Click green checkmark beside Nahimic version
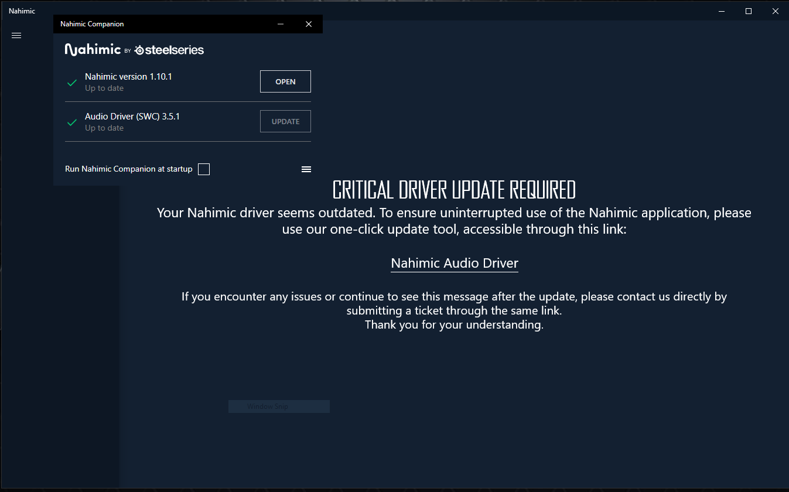 tap(72, 83)
